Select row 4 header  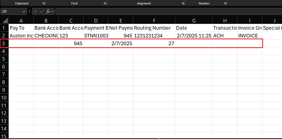[x=4, y=51]
